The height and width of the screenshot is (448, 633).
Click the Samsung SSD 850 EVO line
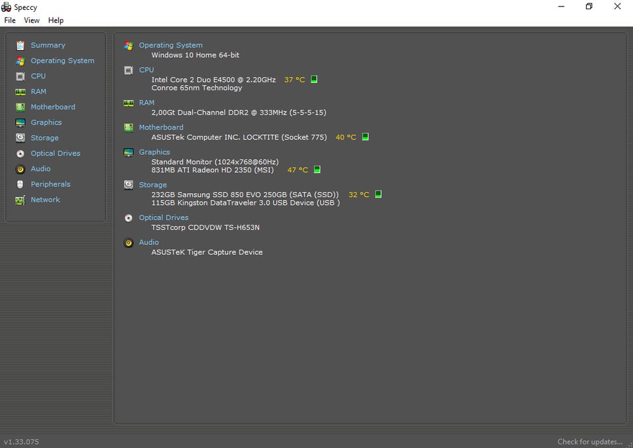tap(245, 194)
